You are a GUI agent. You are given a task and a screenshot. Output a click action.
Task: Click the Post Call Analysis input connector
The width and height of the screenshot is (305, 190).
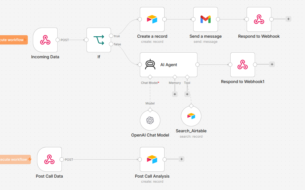click(140, 159)
